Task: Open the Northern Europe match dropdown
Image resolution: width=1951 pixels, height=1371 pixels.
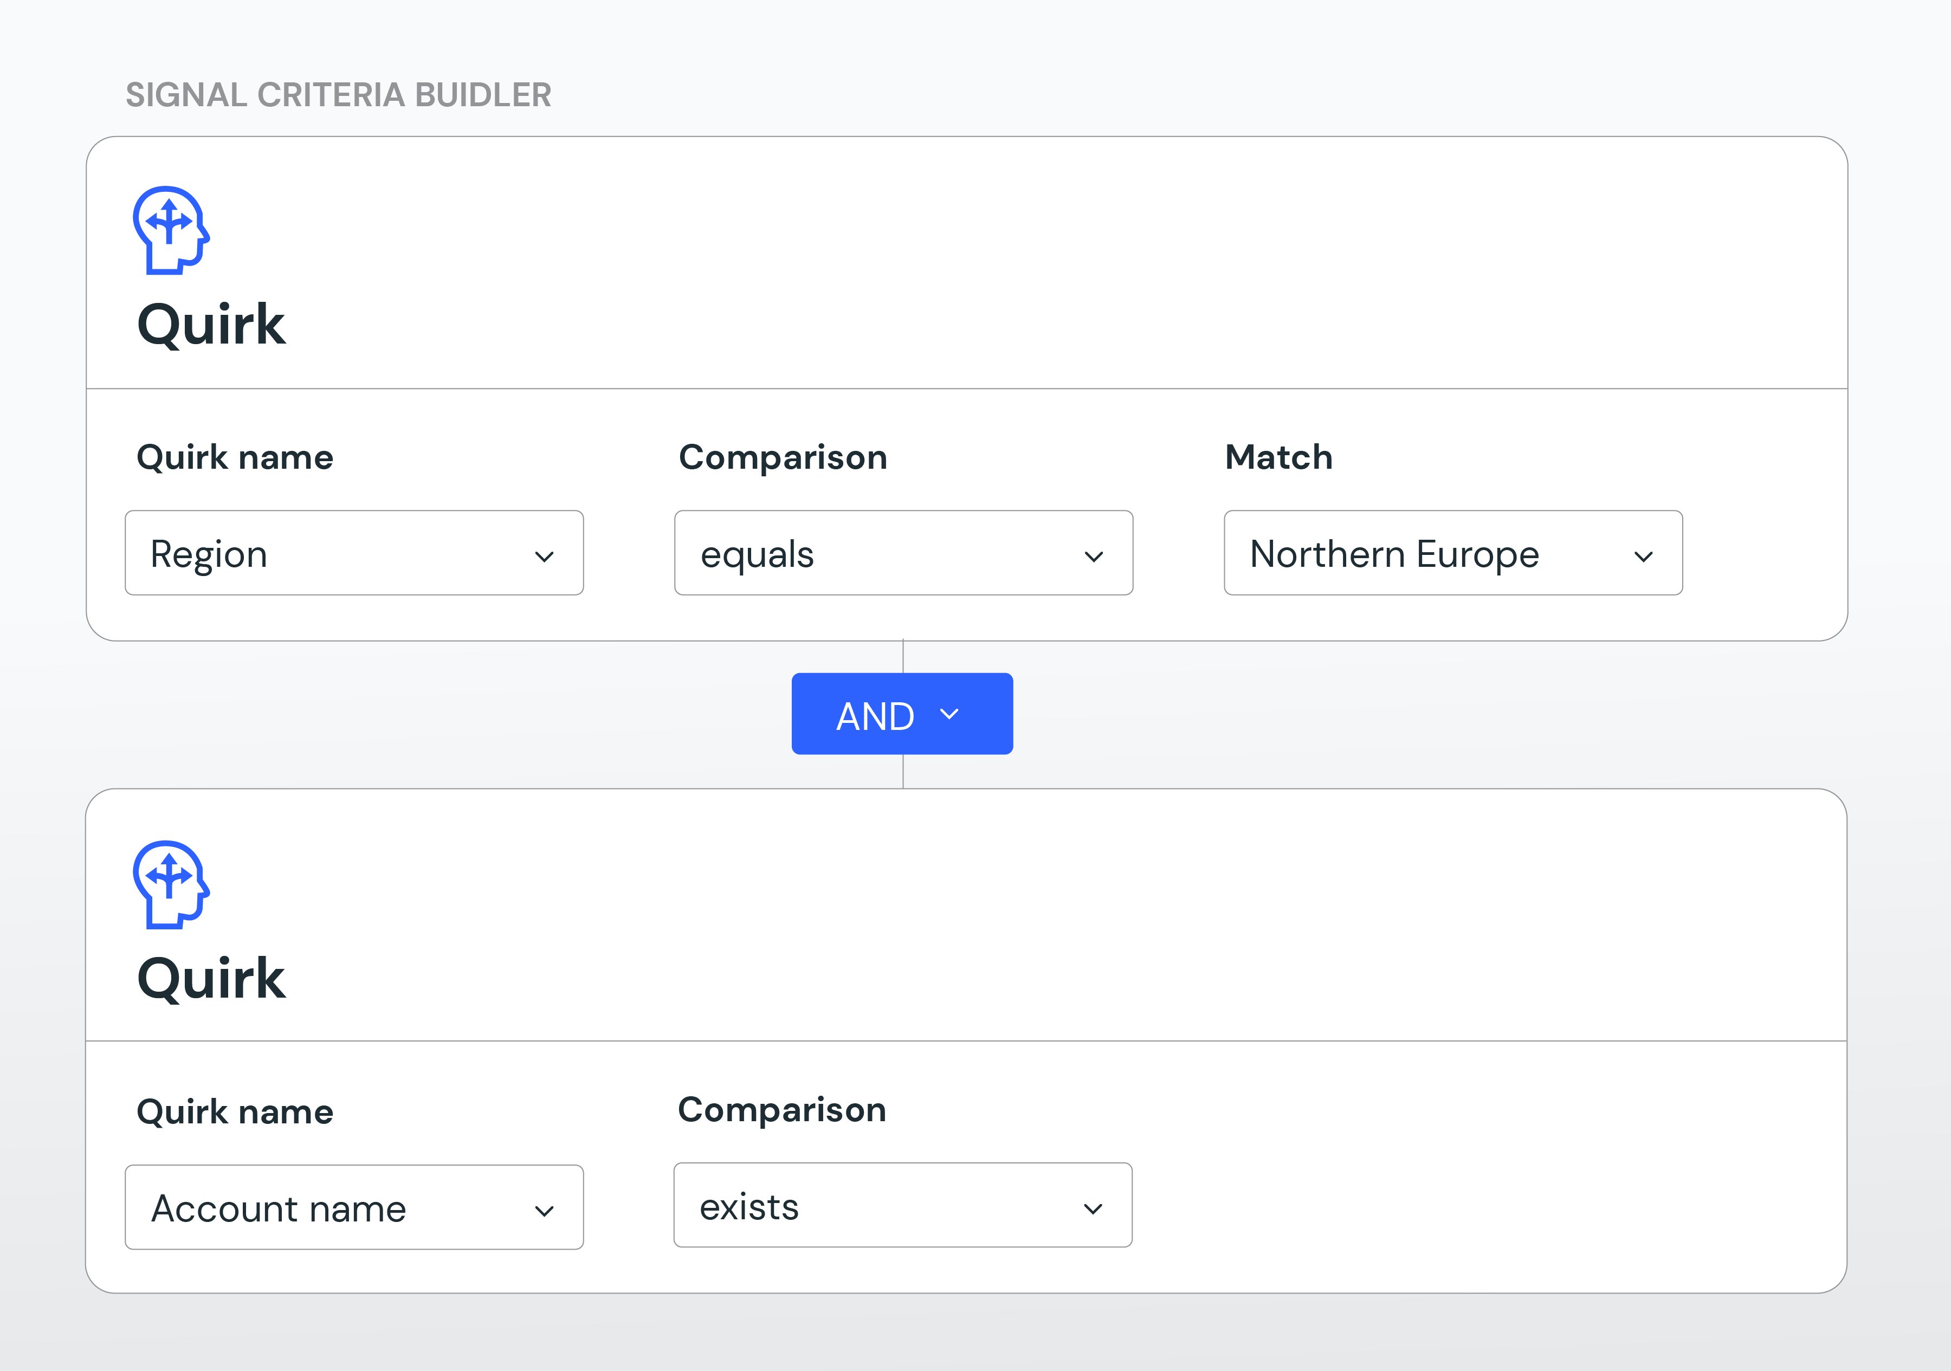Action: coord(1452,554)
